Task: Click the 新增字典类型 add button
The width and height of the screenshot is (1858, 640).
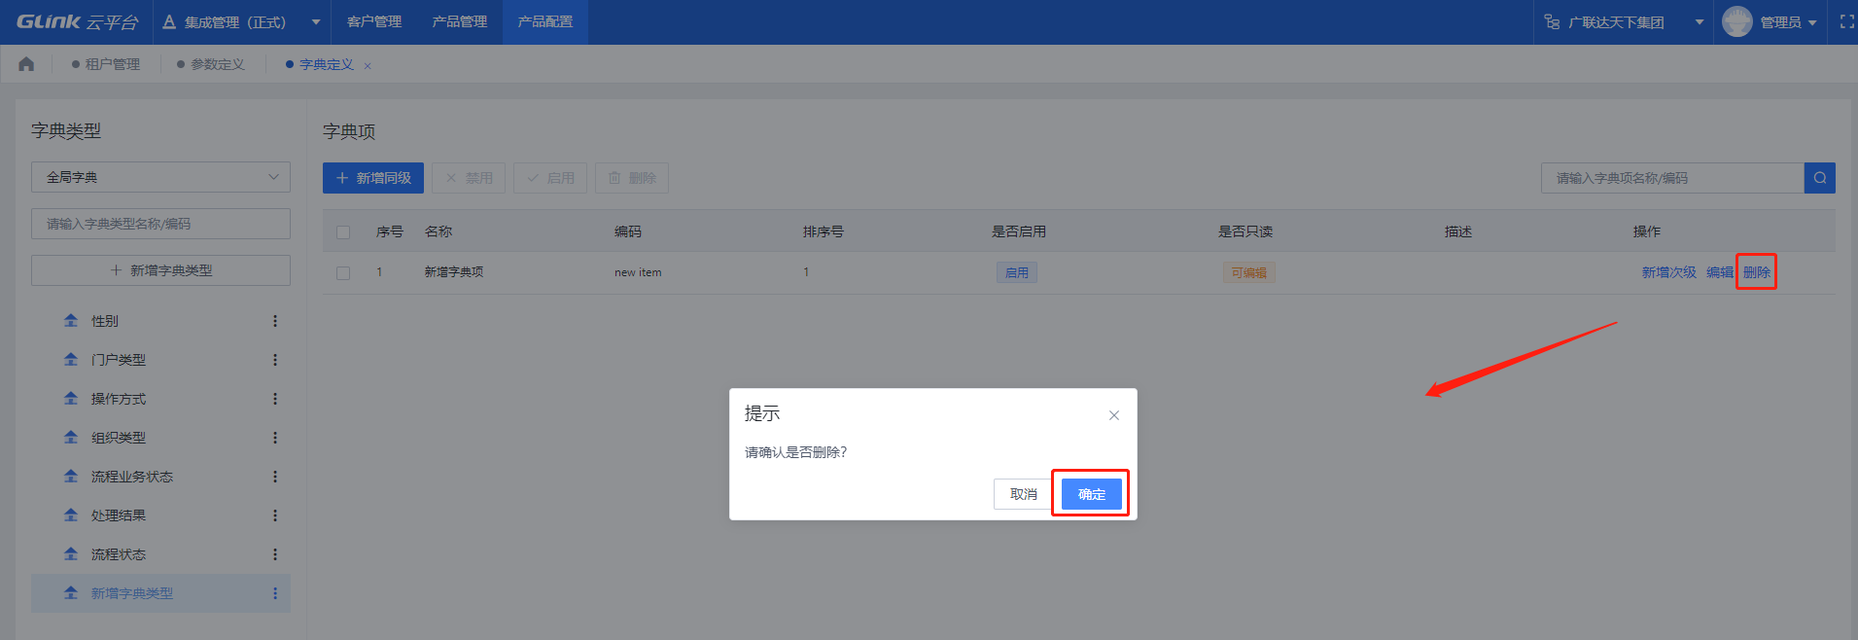Action: tap(160, 270)
